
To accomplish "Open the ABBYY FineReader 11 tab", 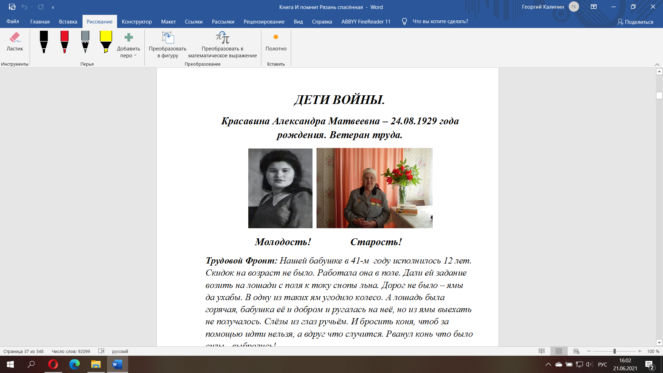I will coord(366,21).
